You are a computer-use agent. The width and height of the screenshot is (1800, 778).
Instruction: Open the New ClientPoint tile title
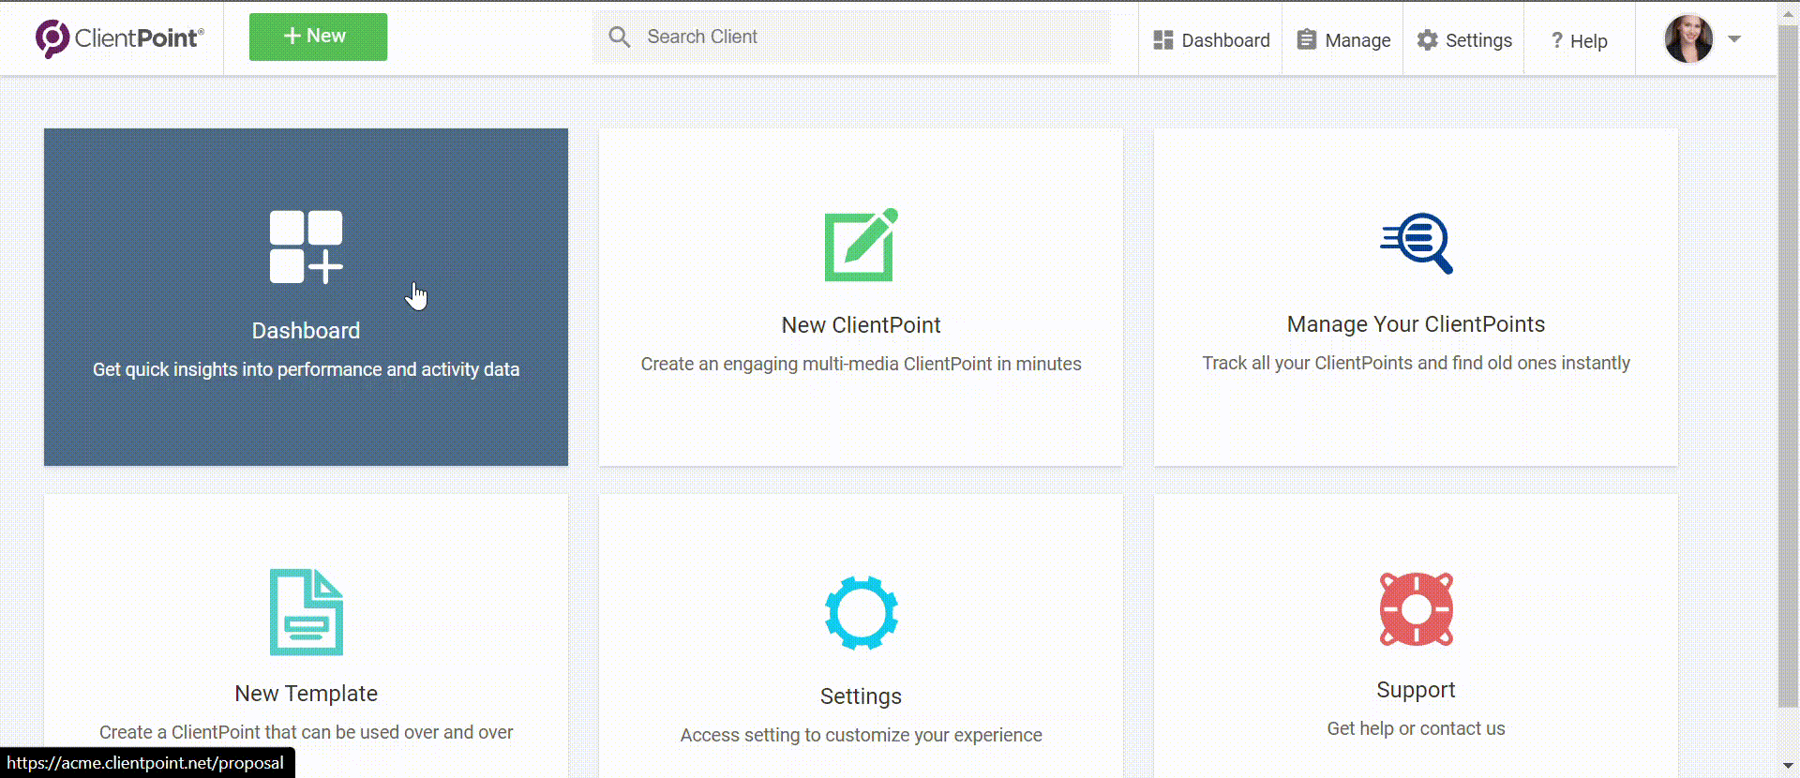(861, 325)
